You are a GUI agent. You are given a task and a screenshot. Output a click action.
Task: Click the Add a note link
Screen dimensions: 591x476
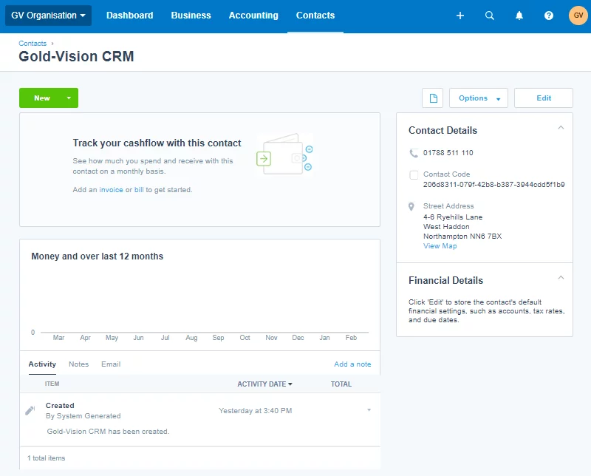[352, 364]
